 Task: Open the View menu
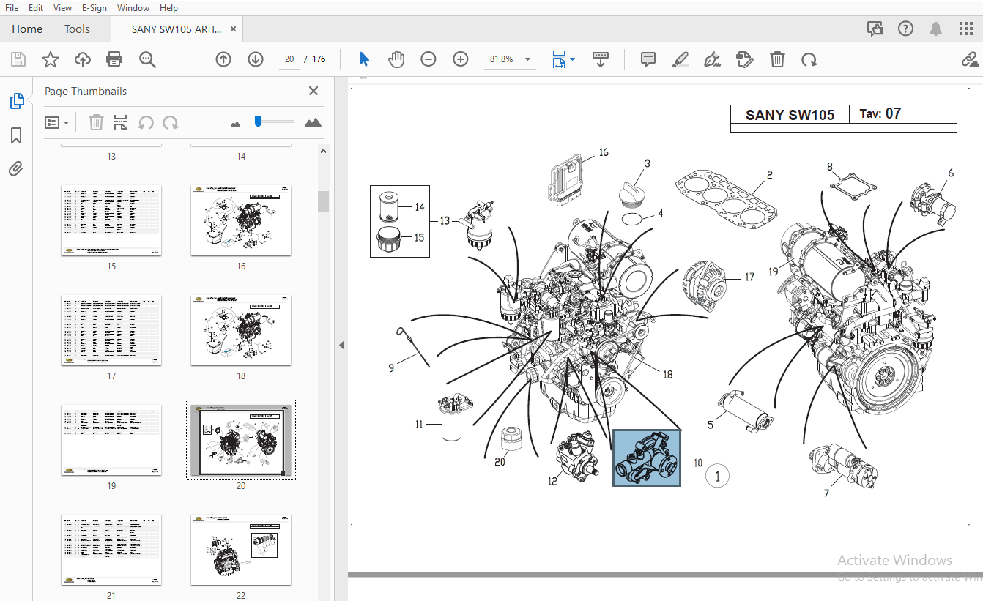[x=62, y=8]
